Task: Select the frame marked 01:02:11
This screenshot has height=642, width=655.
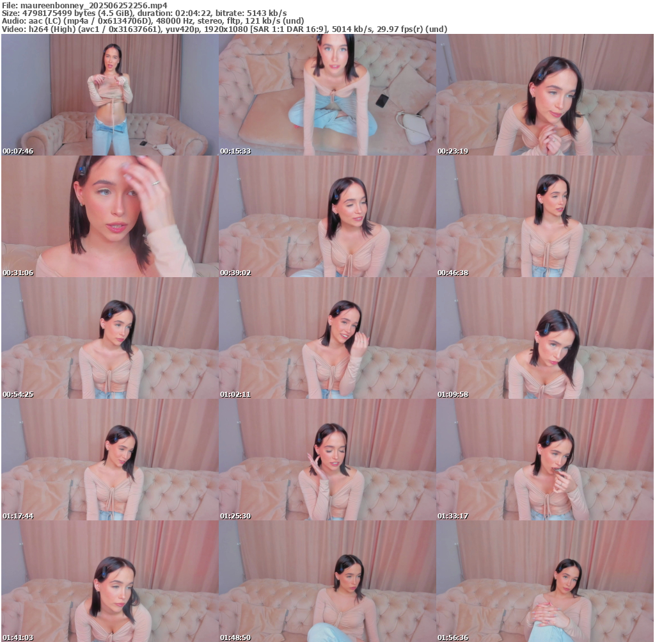Action: click(327, 338)
